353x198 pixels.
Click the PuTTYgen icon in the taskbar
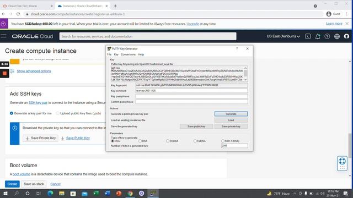coord(153,193)
